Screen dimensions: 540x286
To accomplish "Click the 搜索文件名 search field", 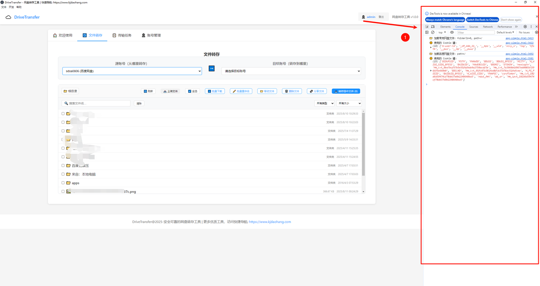I will click(96, 103).
